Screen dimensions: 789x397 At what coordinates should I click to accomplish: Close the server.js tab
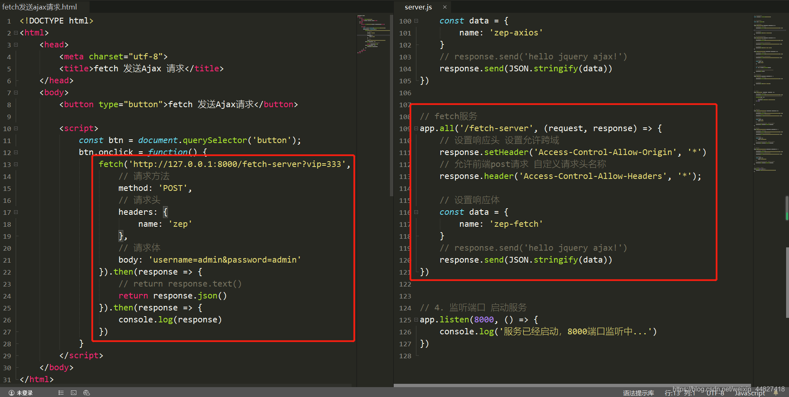click(x=445, y=7)
